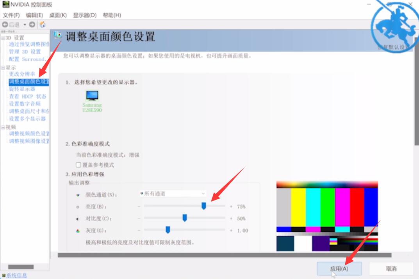Select 配置 Surround tree item
The image size is (419, 279).
click(27, 59)
